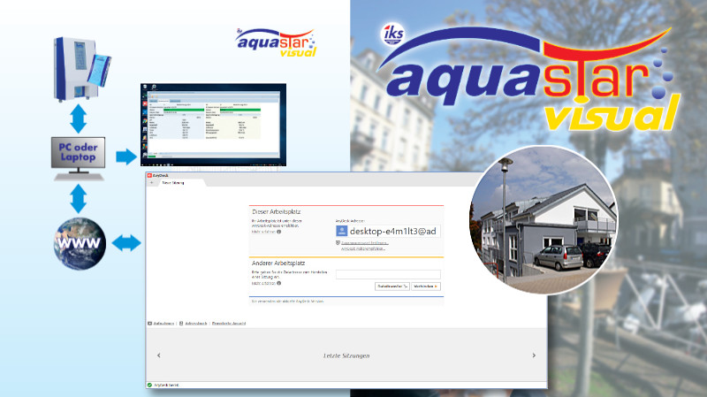Click the remote address input field
Viewport: 707px width, 397px height.
387,275
